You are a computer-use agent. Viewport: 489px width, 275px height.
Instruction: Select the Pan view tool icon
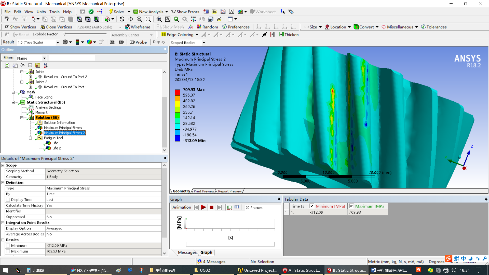[131, 19]
